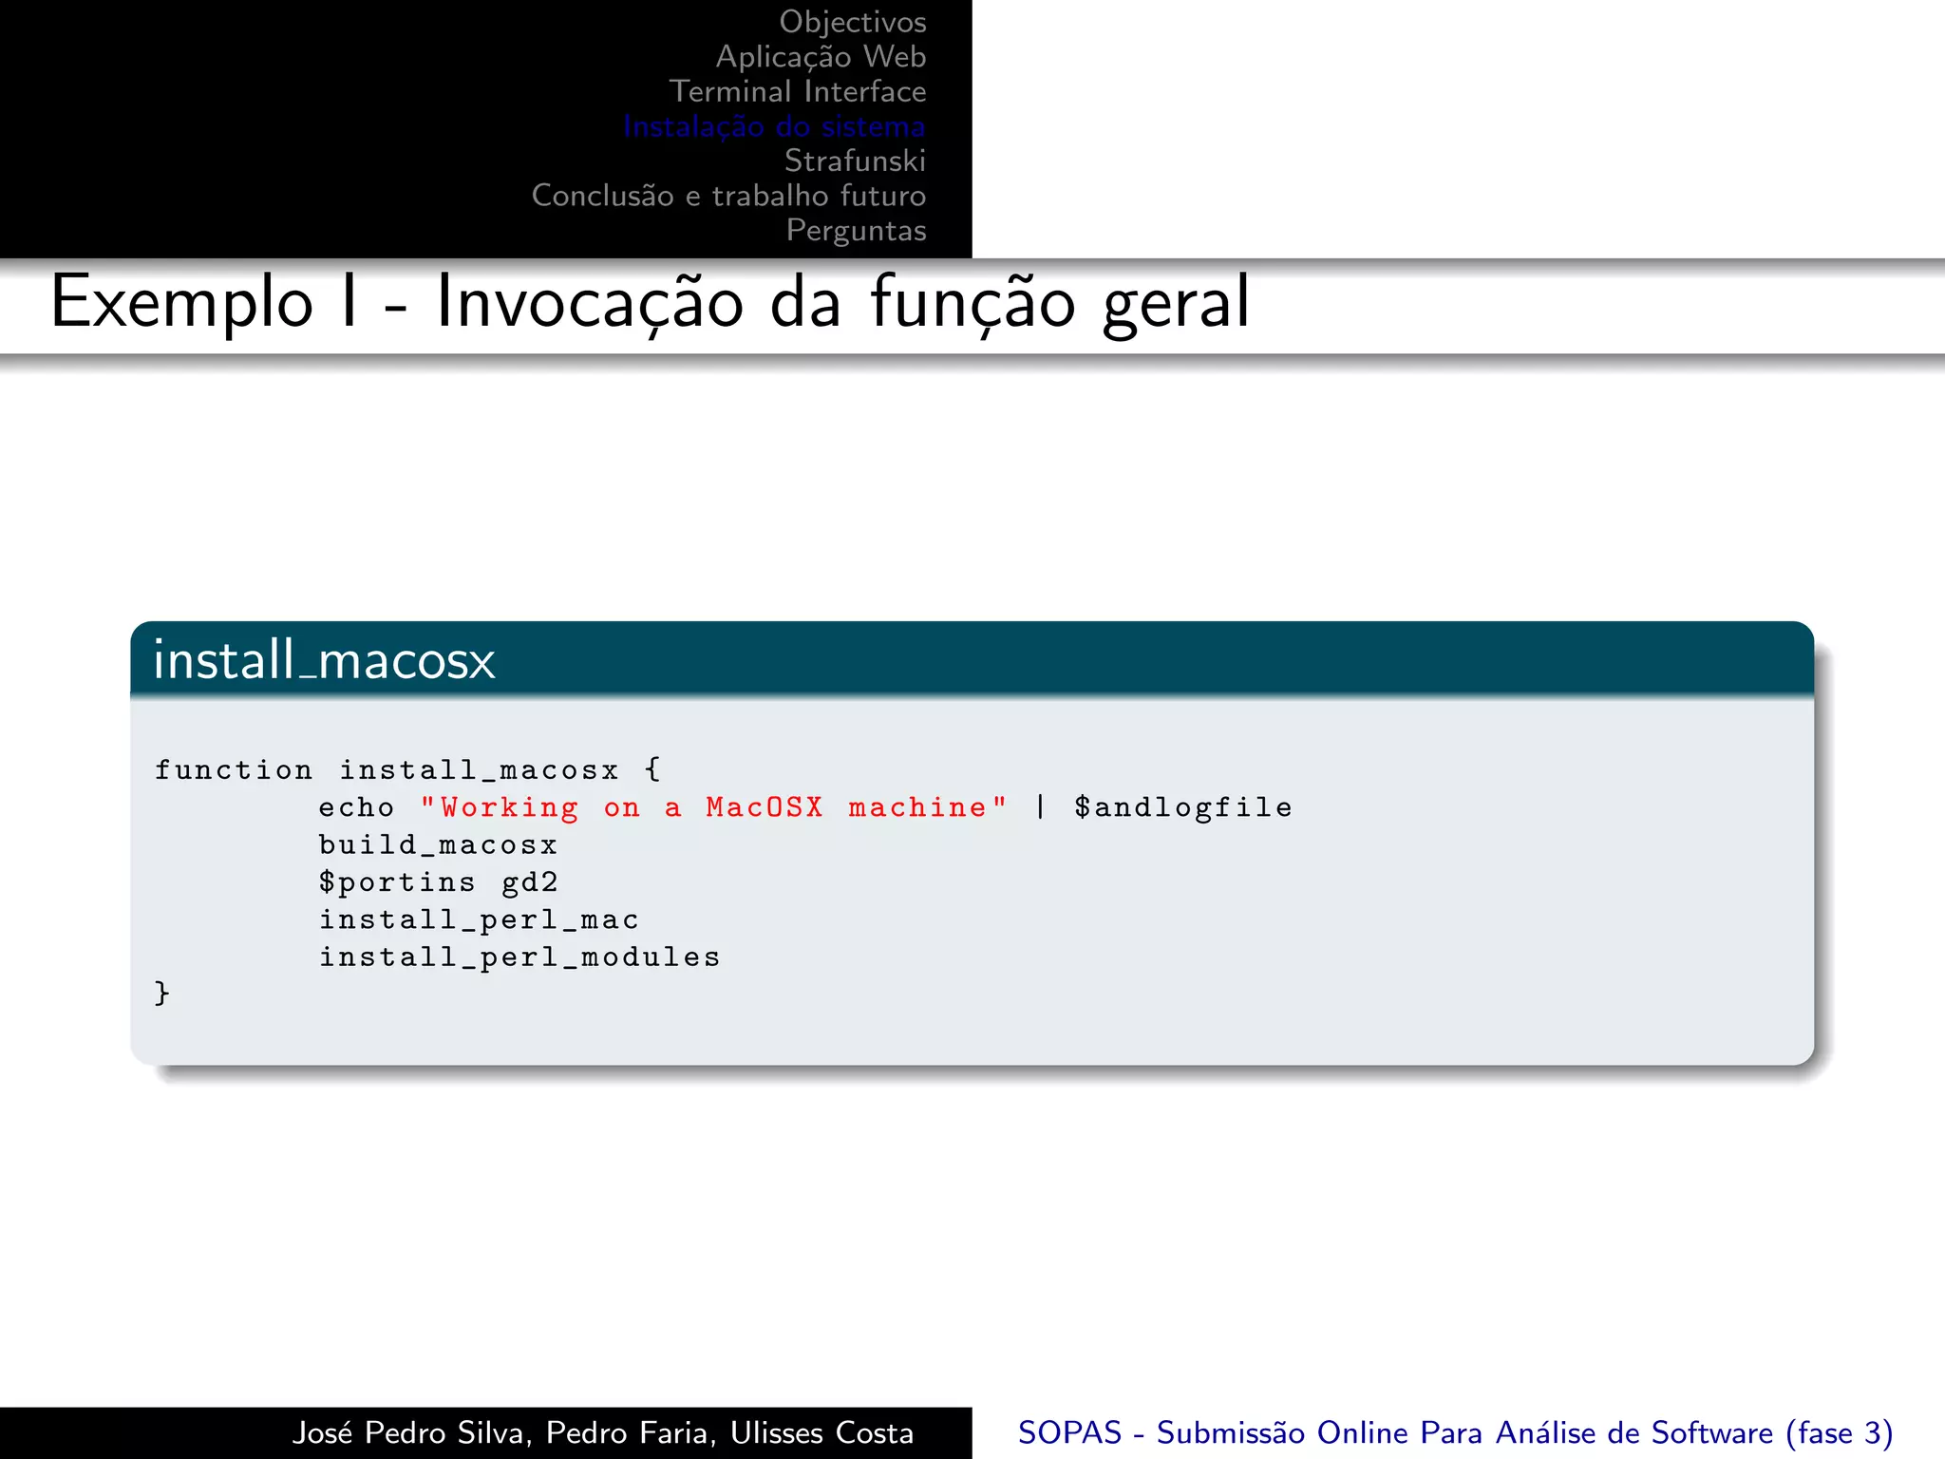
Task: Click the footer title 'SOPAS - Submissão Online Para Análise de Software (fase 3)'
Action: 1456,1433
